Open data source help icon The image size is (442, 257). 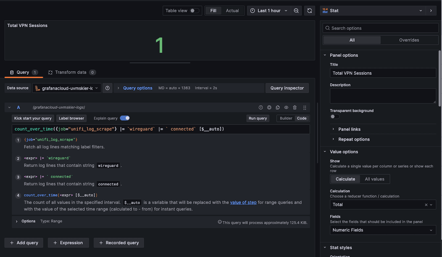pos(107,88)
